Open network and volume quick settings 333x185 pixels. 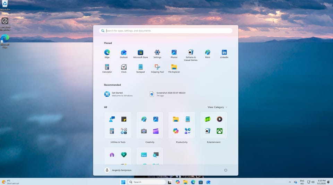pos(311,182)
